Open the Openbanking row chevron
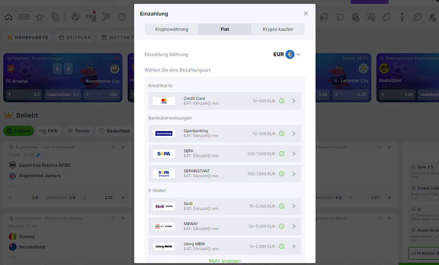 coord(294,133)
